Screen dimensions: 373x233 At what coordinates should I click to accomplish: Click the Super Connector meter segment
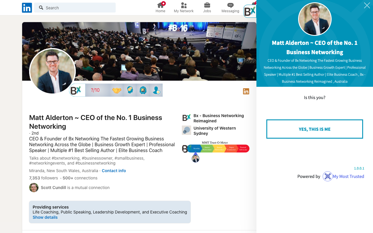231,149
